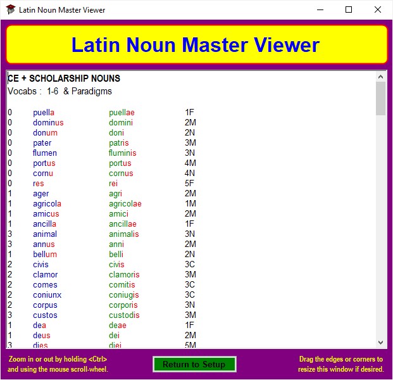The image size is (393, 380).
Task: Click the '5F' declension code for res
Action: tap(190, 184)
